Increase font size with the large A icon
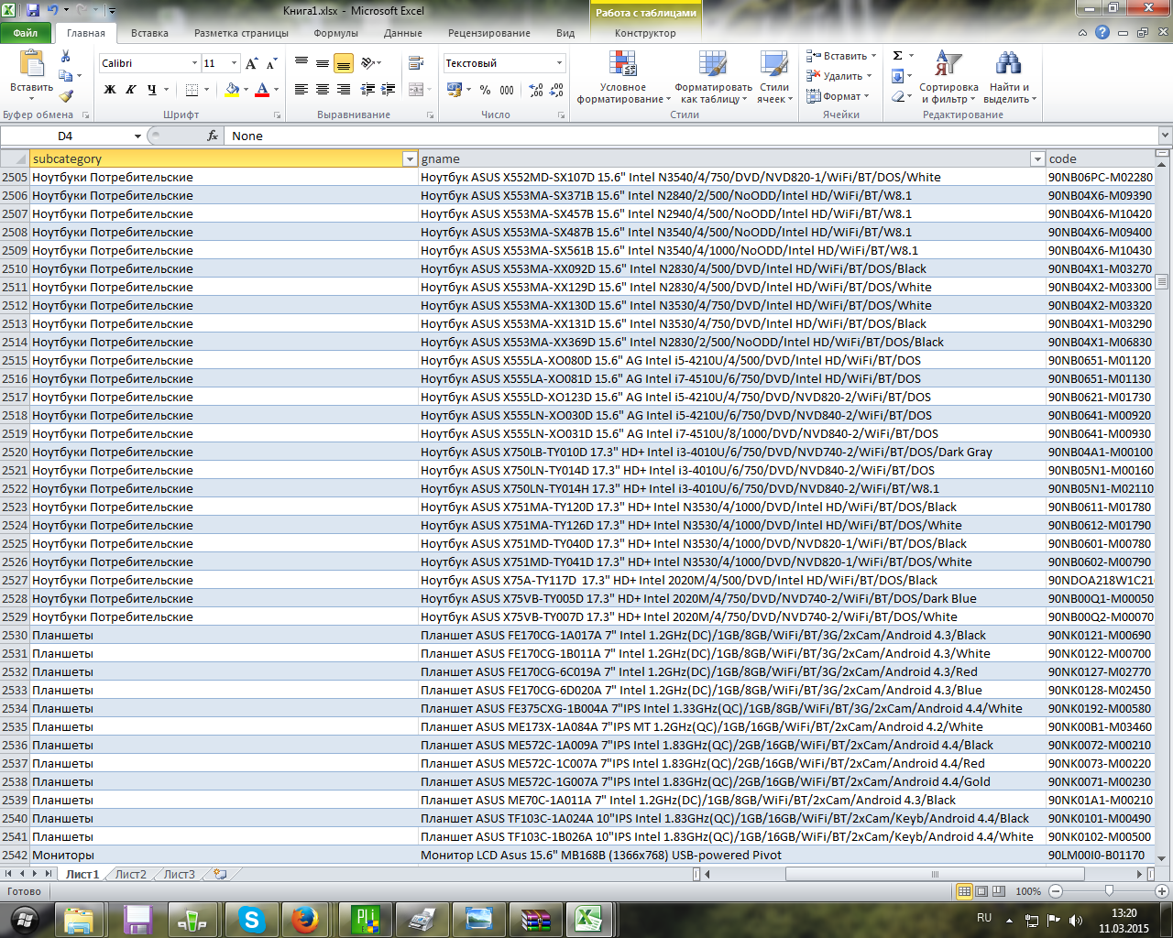 252,63
